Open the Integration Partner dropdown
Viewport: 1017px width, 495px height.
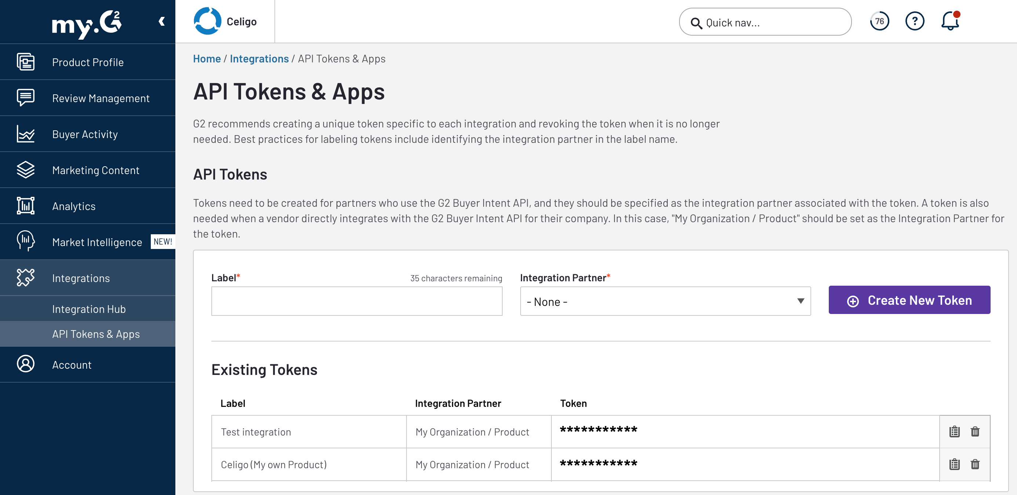click(x=665, y=301)
